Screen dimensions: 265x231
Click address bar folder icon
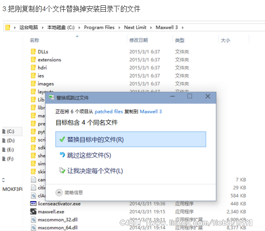pyautogui.click(x=8, y=28)
